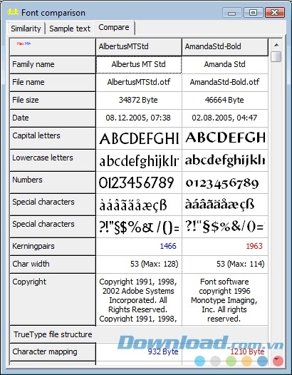The image size is (292, 375).
Task: Select the Kerningpairs row header
Action: pos(53,247)
